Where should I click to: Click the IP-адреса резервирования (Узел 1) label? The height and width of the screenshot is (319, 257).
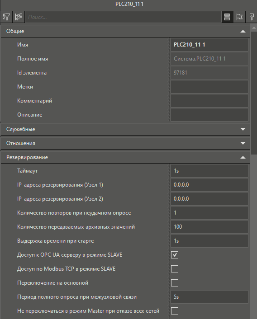(x=60, y=185)
